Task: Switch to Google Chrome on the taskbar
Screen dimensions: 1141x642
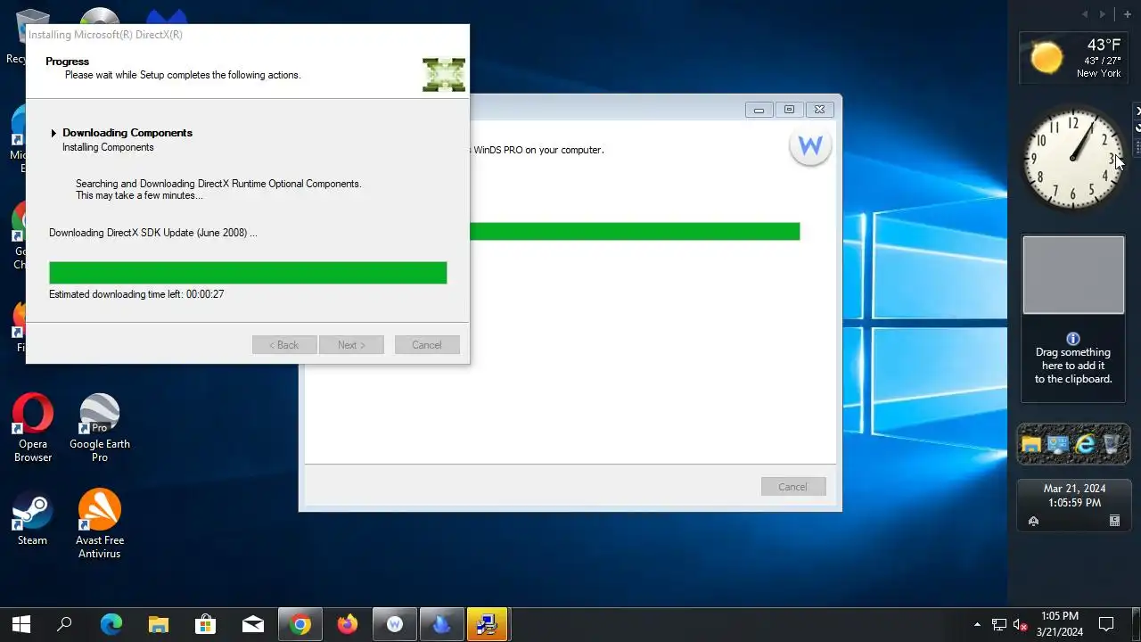Action: [300, 624]
